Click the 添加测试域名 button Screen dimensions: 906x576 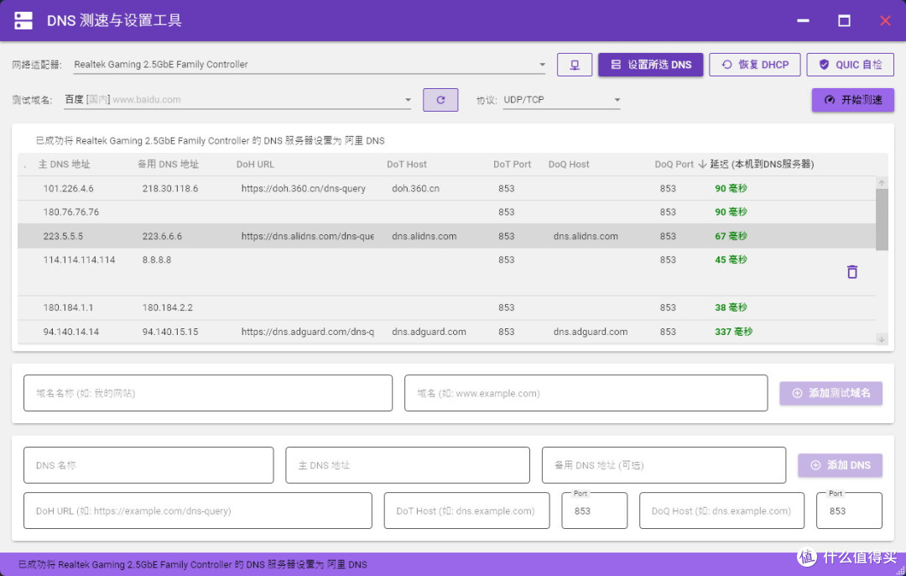(830, 393)
